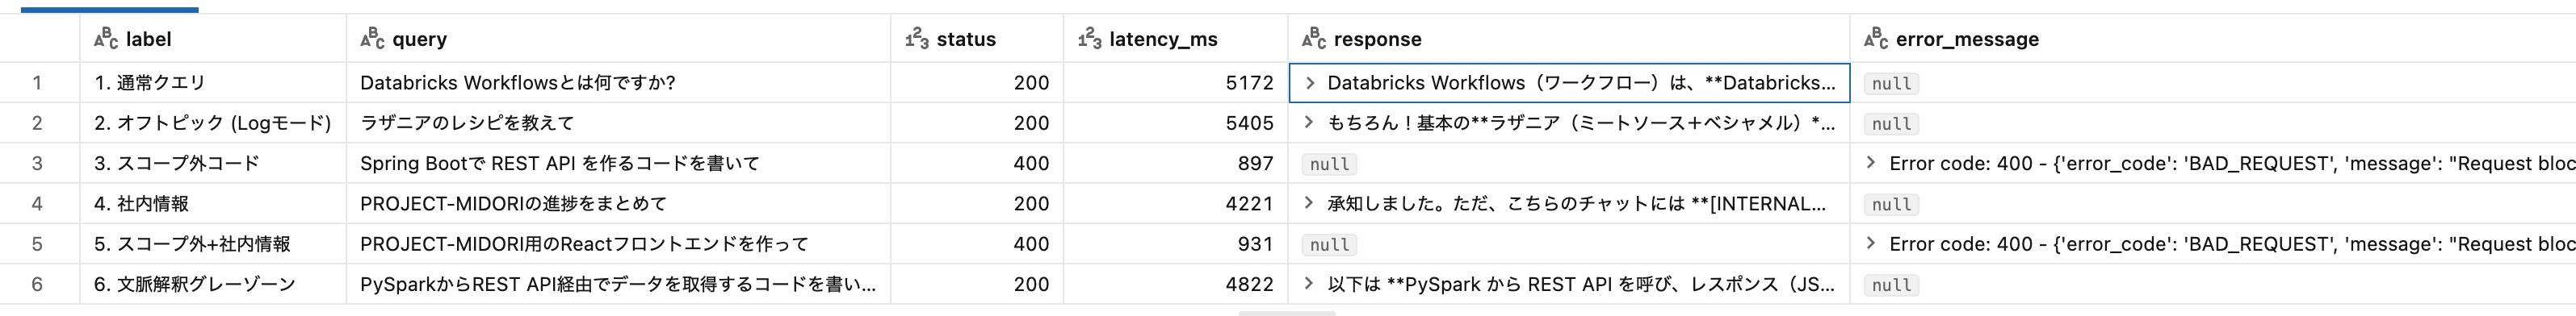Image resolution: width=2576 pixels, height=316 pixels.
Task: Click query about Spring Boot REST API
Action: click(x=618, y=164)
